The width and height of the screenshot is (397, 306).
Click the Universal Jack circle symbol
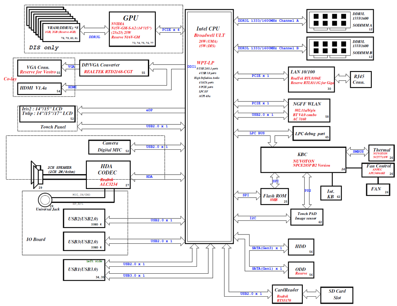point(45,200)
